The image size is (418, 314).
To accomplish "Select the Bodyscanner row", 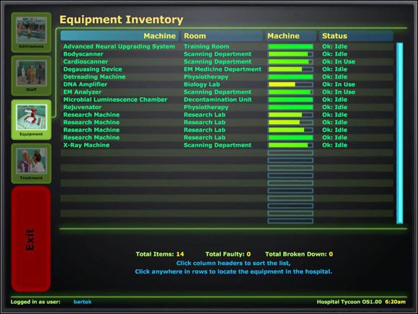I will [x=226, y=54].
